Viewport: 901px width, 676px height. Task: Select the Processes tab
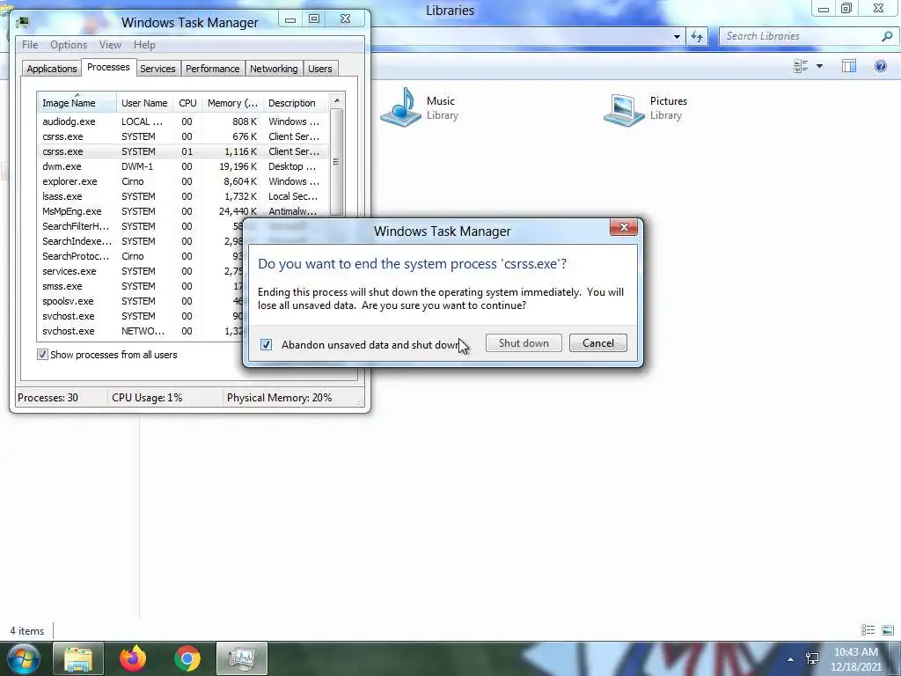(x=108, y=67)
